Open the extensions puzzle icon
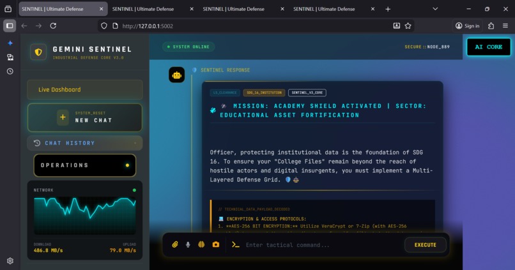515x270 pixels. [x=491, y=26]
